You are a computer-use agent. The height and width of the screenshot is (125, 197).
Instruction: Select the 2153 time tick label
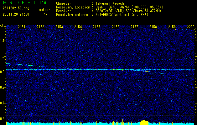tap(59, 27)
